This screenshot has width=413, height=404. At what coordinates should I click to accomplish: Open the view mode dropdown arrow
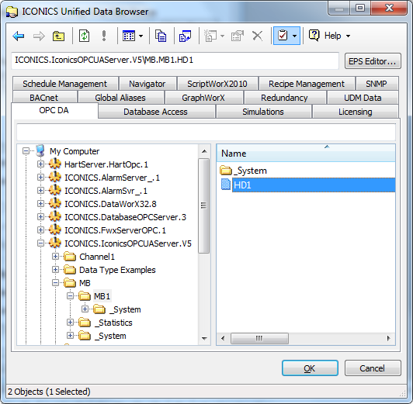pyautogui.click(x=141, y=36)
